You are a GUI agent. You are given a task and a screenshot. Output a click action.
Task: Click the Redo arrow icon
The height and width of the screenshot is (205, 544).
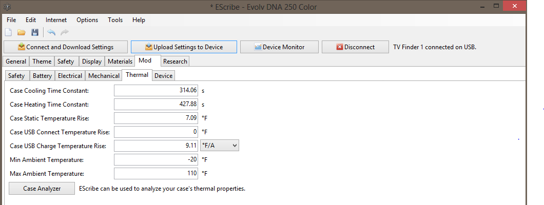[x=65, y=32]
